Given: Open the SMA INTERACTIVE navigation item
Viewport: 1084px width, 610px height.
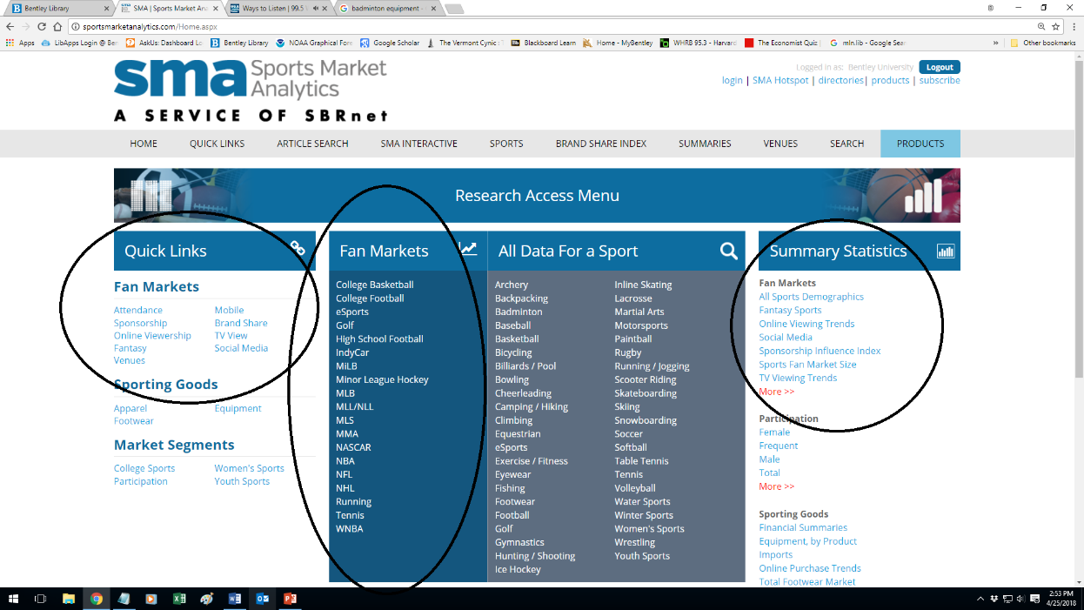Looking at the screenshot, I should point(418,144).
